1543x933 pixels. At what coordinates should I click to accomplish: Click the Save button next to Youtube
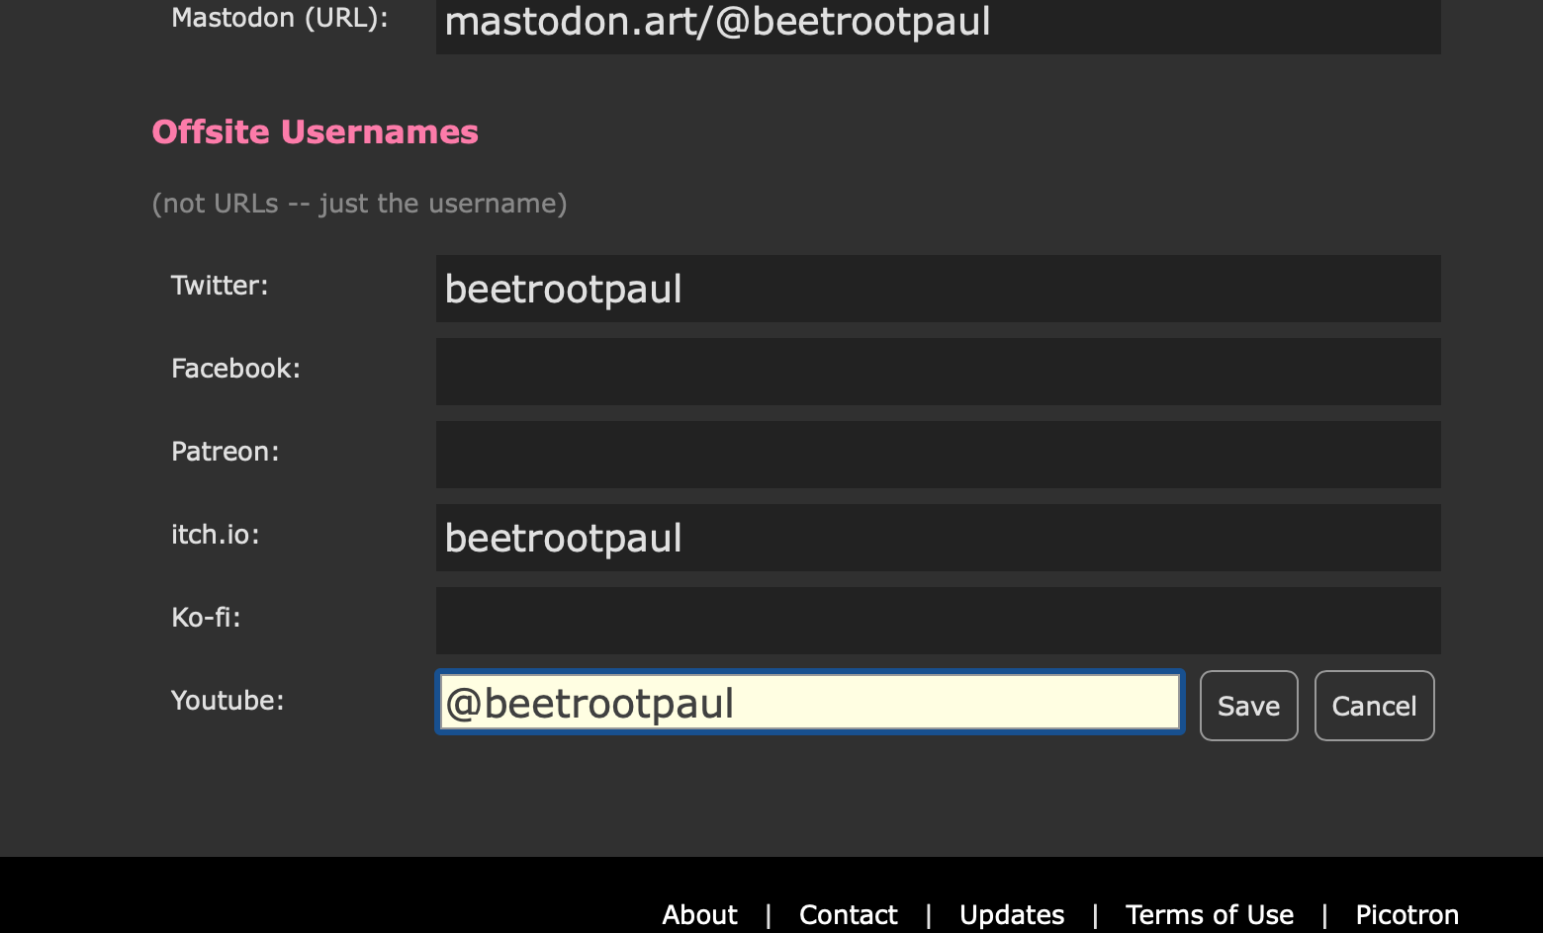pos(1248,706)
